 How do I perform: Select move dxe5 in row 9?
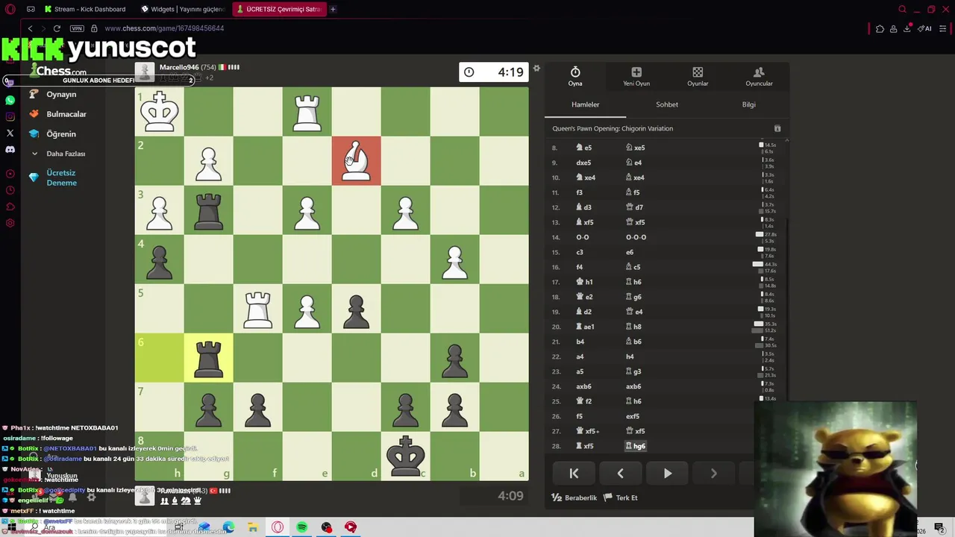coord(583,163)
